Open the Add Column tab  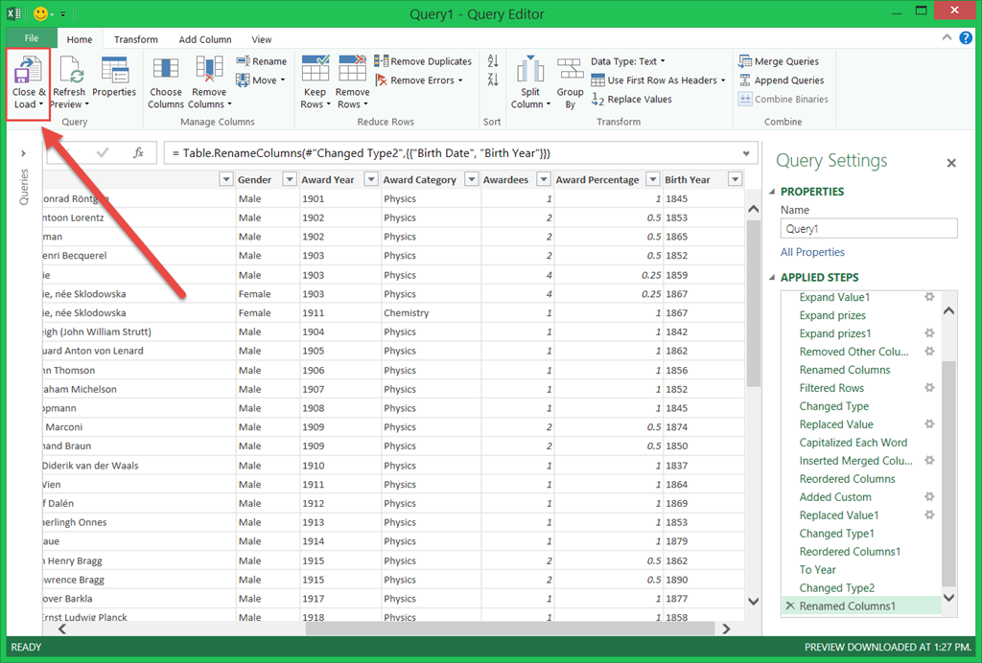[205, 39]
